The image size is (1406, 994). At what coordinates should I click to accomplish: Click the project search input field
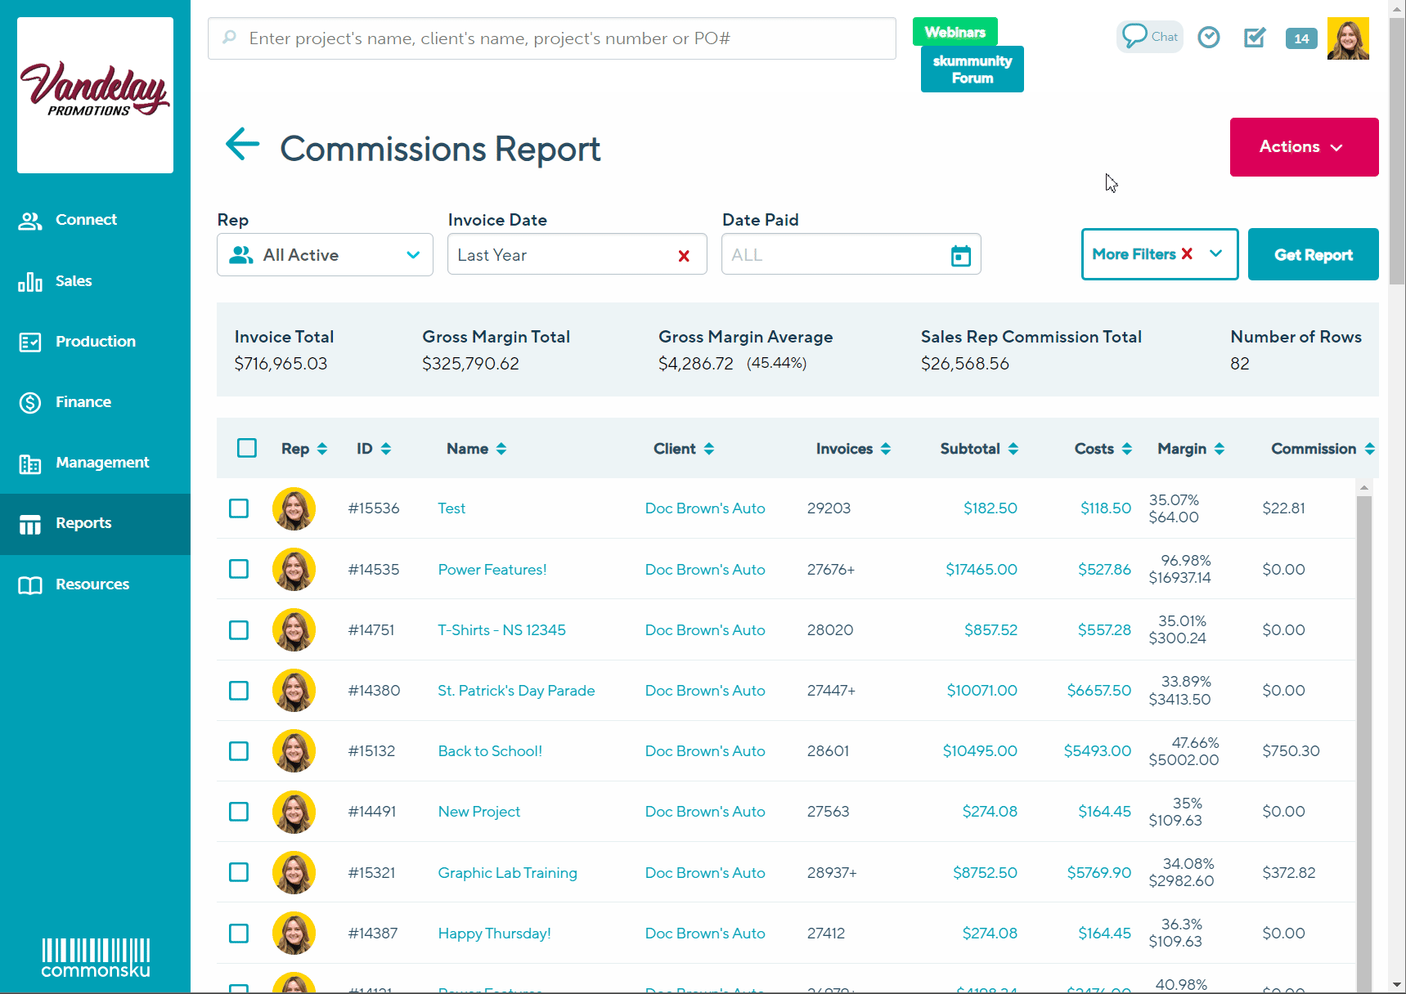point(552,38)
